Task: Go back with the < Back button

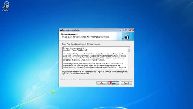Action: click(x=102, y=83)
